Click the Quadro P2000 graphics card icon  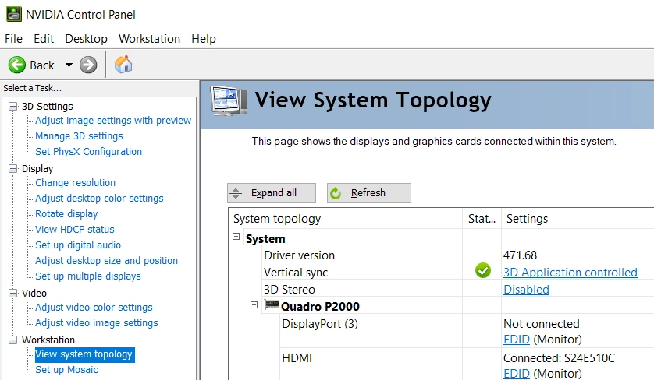pyautogui.click(x=272, y=305)
